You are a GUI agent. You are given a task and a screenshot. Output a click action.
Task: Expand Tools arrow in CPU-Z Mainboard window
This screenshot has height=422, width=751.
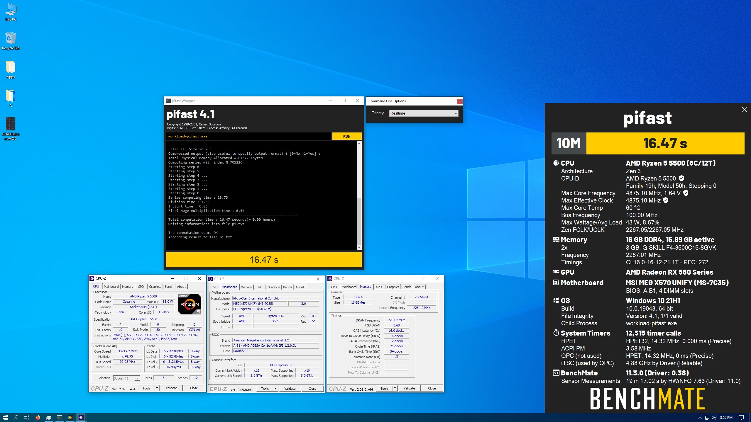(x=275, y=389)
